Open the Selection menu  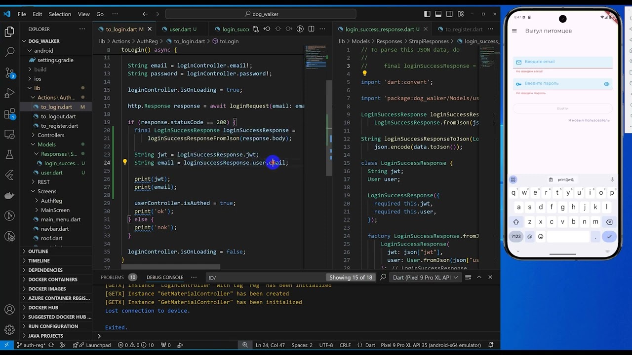pos(60,14)
